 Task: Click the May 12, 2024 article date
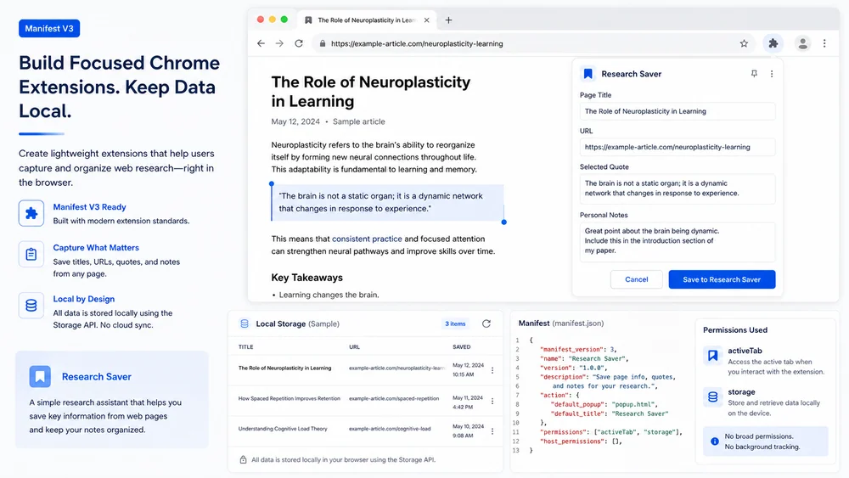pyautogui.click(x=295, y=121)
